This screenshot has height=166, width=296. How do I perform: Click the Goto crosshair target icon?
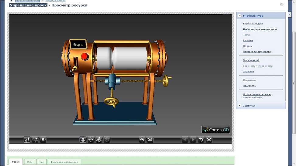click(x=142, y=140)
